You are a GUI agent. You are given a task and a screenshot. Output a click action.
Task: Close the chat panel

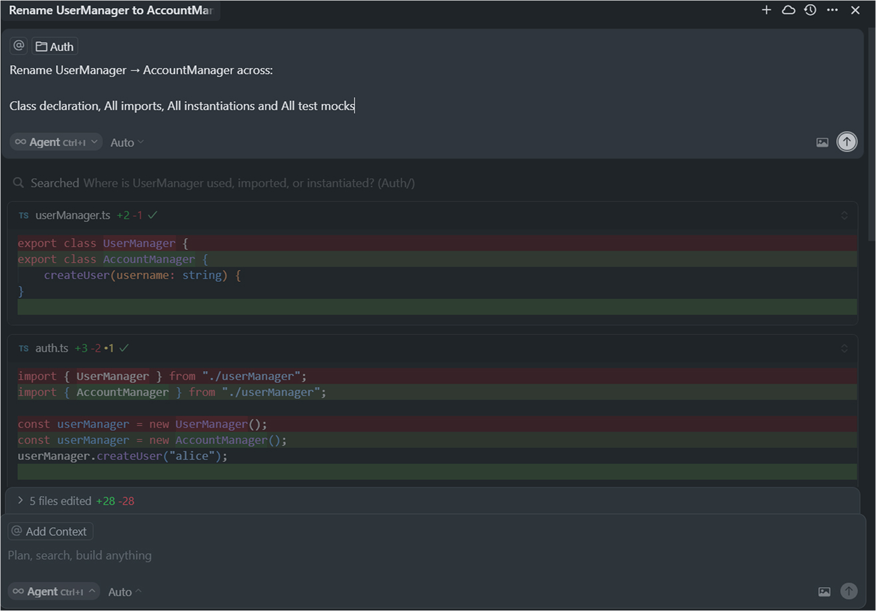pos(855,10)
